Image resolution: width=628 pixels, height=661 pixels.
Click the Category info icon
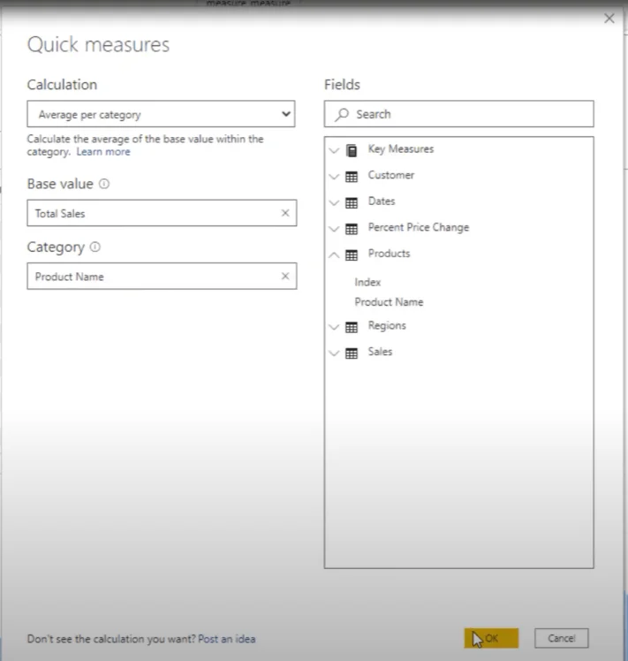pyautogui.click(x=95, y=247)
